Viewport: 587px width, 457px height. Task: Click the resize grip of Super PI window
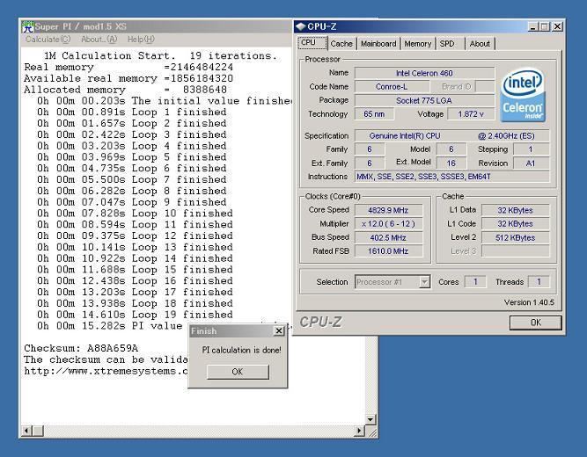click(x=371, y=432)
